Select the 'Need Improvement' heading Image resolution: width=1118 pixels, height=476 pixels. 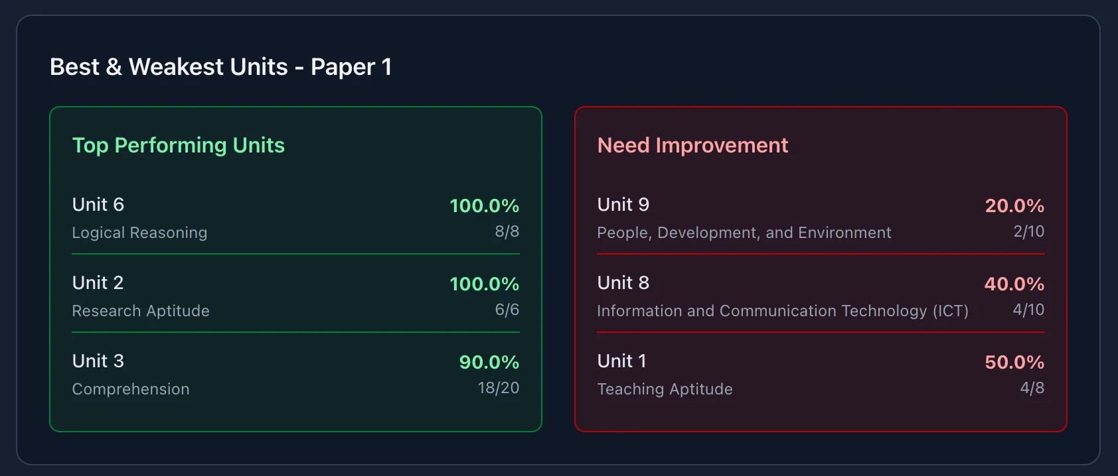pos(692,145)
